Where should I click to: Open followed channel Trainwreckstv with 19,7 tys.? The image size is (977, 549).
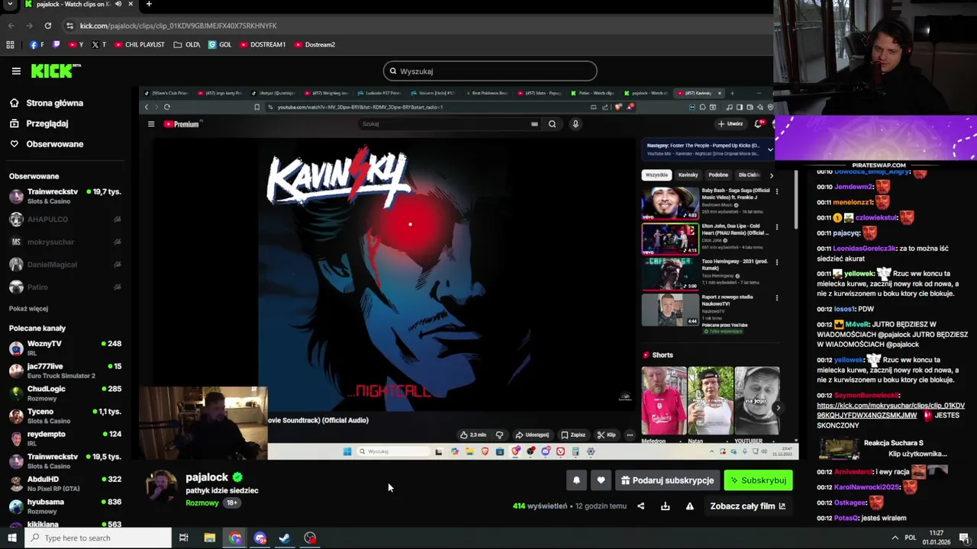65,196
